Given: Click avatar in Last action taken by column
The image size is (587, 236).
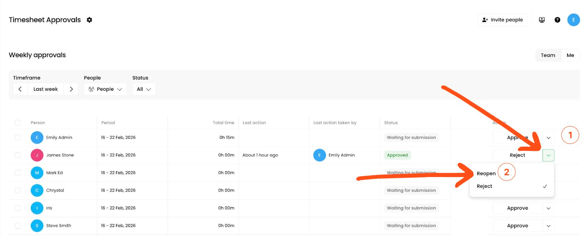Looking at the screenshot, I should tap(319, 155).
